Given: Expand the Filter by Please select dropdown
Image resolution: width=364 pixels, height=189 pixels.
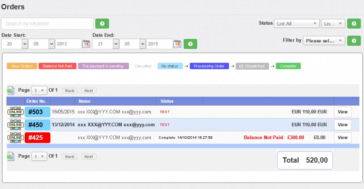Looking at the screenshot, I should click(x=324, y=41).
